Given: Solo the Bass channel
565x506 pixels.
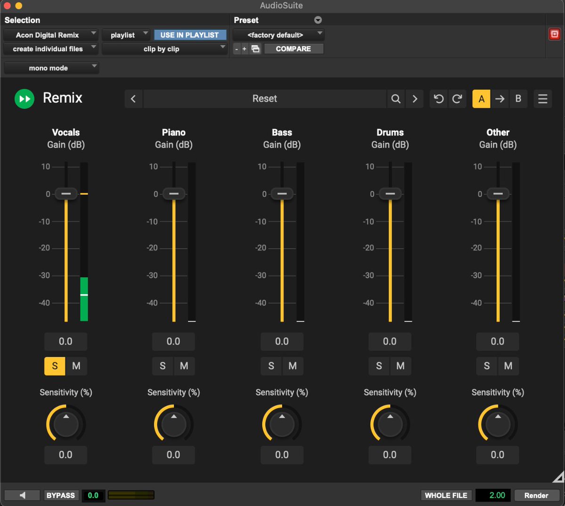Looking at the screenshot, I should [x=271, y=366].
